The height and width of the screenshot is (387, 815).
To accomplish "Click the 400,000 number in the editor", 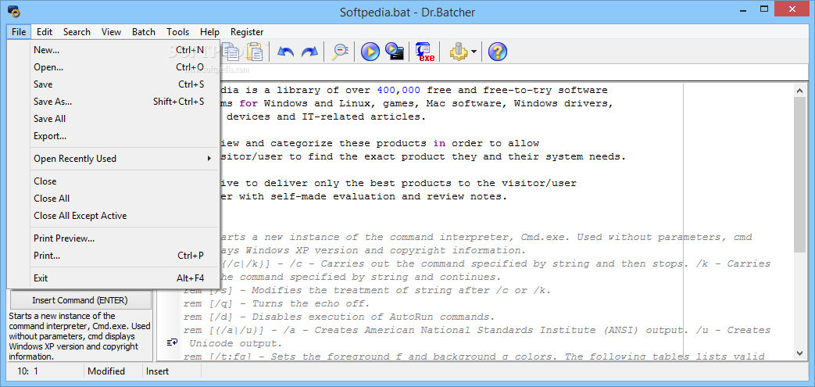I will point(399,90).
